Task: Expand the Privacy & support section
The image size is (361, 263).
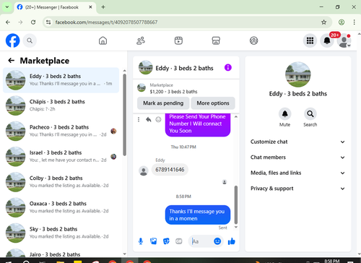Action: pos(298,189)
